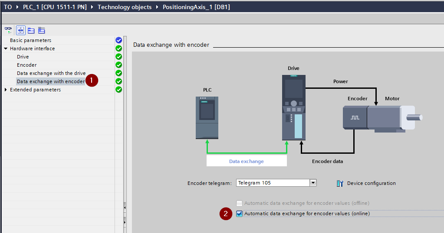Viewport: 444px width, 233px height.
Task: Click PLC_1 [CPU 1511-1 PN] in breadcrumb
Action: click(x=55, y=7)
